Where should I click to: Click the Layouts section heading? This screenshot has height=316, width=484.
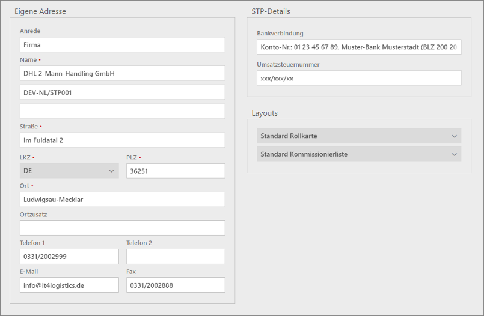265,113
